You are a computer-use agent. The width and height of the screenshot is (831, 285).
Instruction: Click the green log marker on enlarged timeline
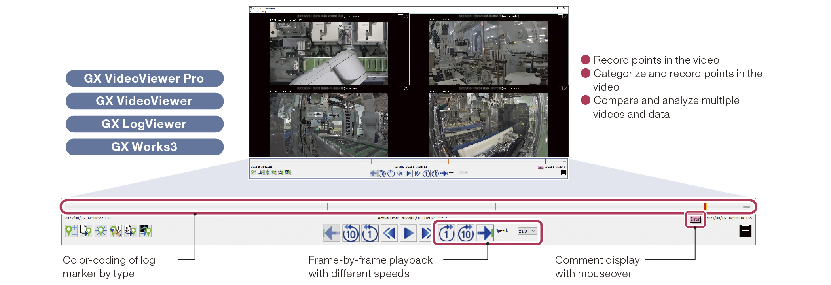328,206
